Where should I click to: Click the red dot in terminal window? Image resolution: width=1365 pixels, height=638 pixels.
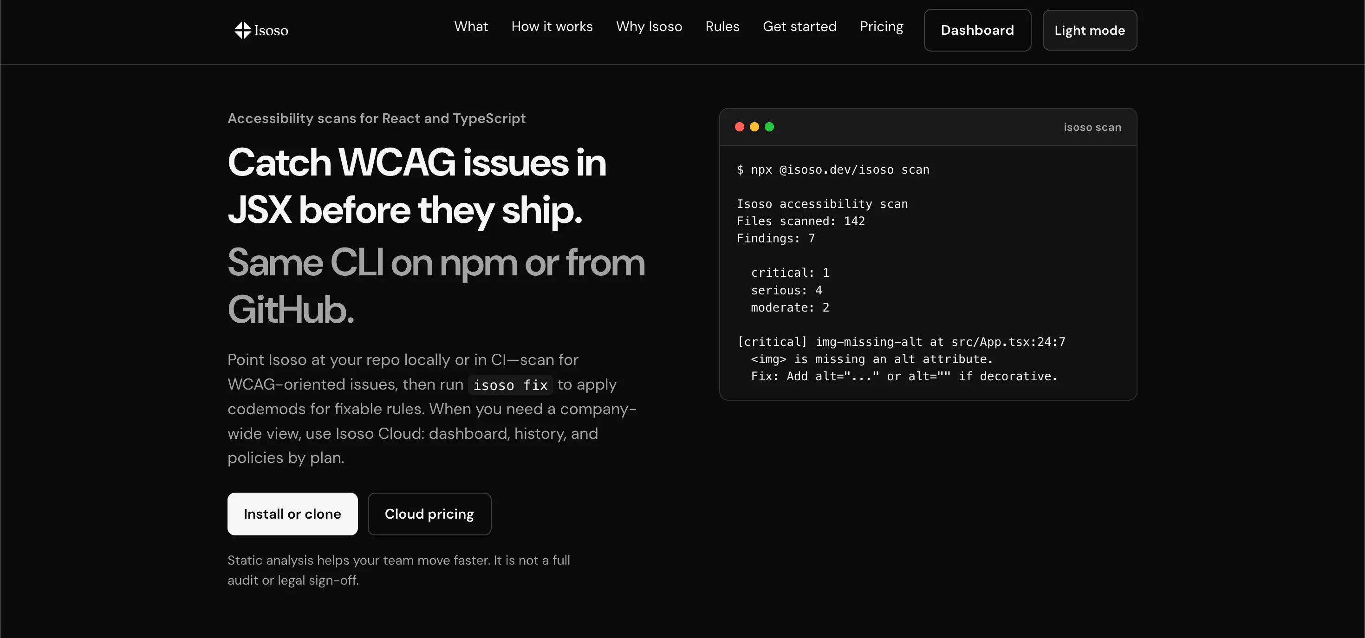coord(740,127)
